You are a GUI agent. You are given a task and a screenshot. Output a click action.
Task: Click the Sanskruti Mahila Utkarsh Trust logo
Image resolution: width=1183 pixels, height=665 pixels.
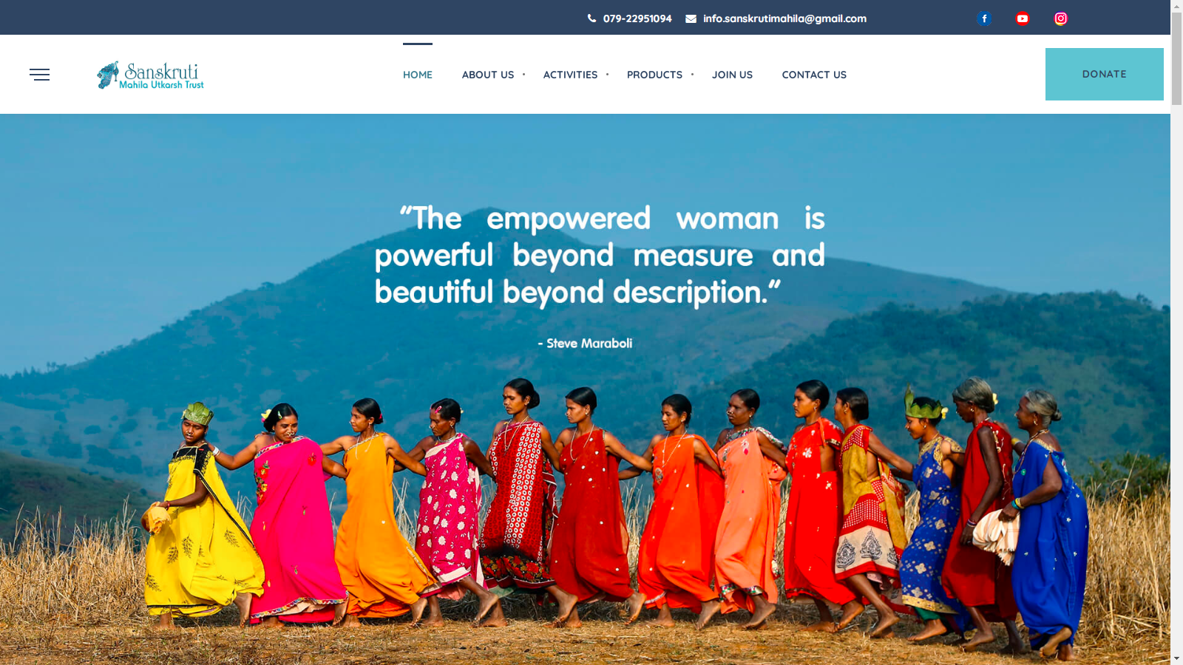[151, 75]
